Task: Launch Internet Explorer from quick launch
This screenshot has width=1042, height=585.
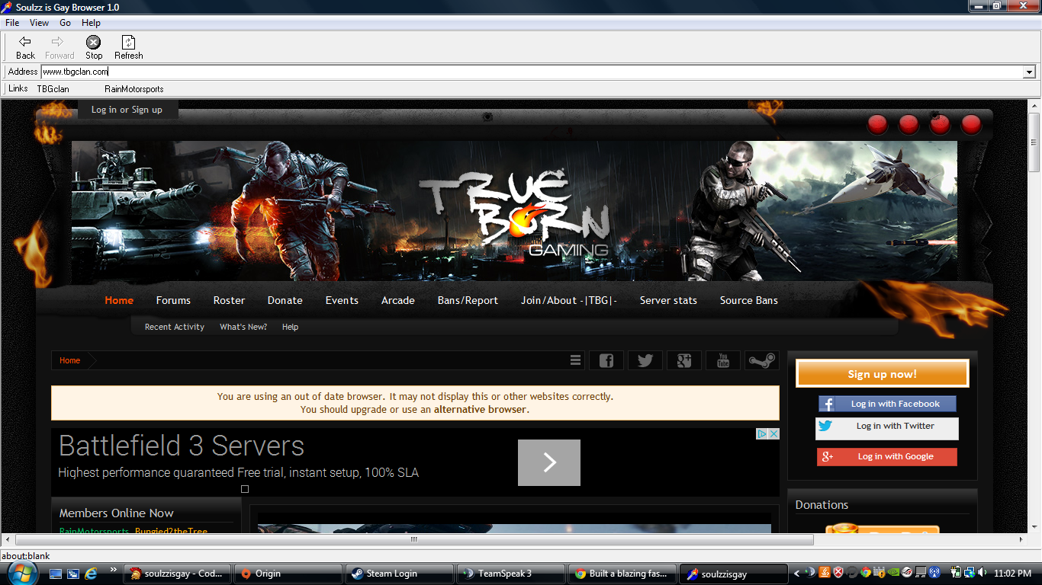Action: 91,573
